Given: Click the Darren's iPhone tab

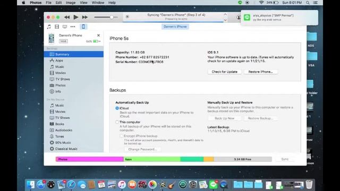Looking at the screenshot, I should pyautogui.click(x=175, y=27).
